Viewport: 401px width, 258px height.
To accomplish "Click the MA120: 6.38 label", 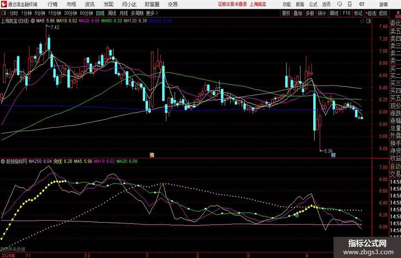I will click(135, 21).
